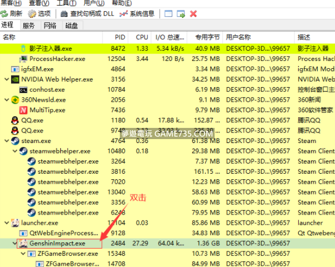Sort processes by the CPU column header

(x=142, y=37)
